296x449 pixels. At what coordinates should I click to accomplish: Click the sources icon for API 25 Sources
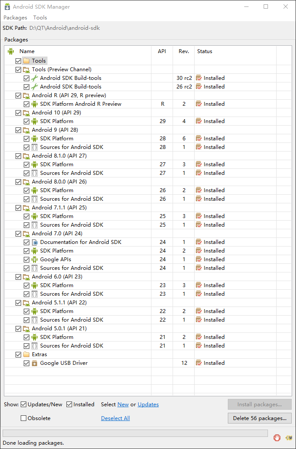click(35, 225)
